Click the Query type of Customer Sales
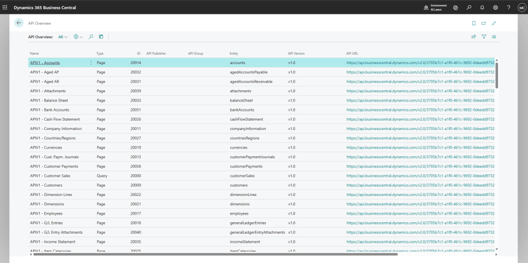Screen dimensions: 528x263 coord(101,175)
